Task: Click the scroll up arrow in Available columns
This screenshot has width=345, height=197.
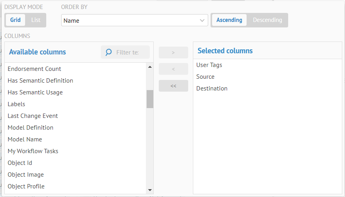Action: 150,67
